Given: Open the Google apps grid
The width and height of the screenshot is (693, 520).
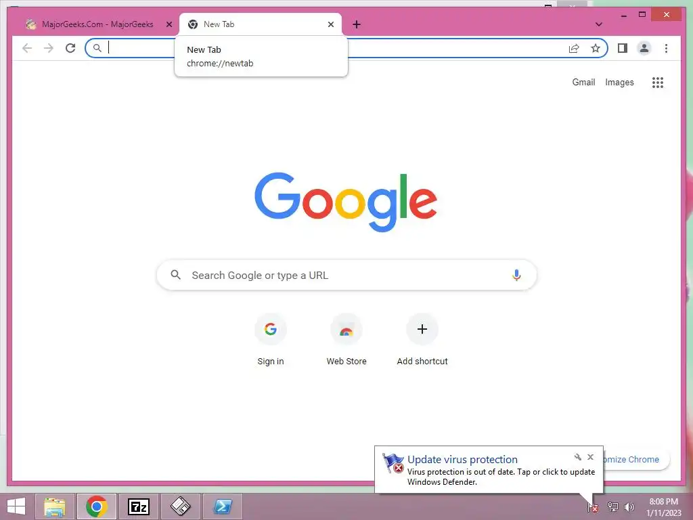Looking at the screenshot, I should tap(658, 82).
